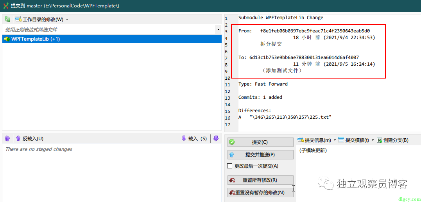Viewport: 421px width, 202px height.
Task: Click the 2021/9/5 16:24:14 timestamp line
Action: 334,64
